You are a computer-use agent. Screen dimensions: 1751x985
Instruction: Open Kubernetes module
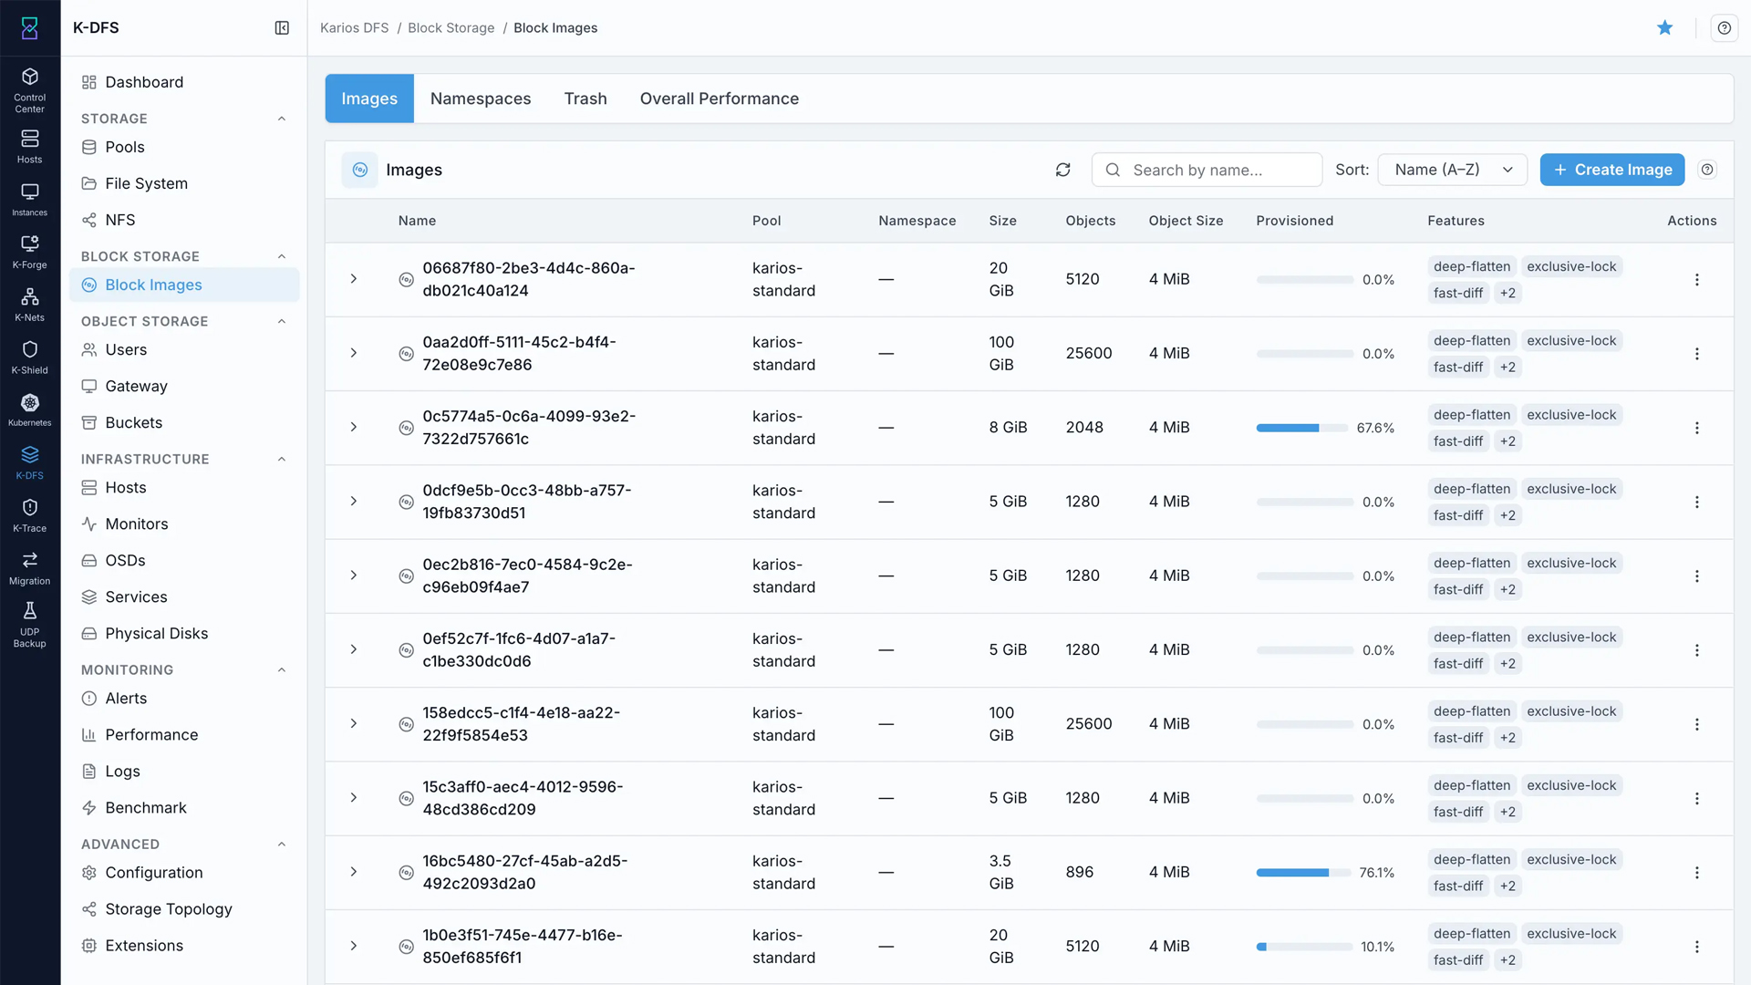(30, 410)
